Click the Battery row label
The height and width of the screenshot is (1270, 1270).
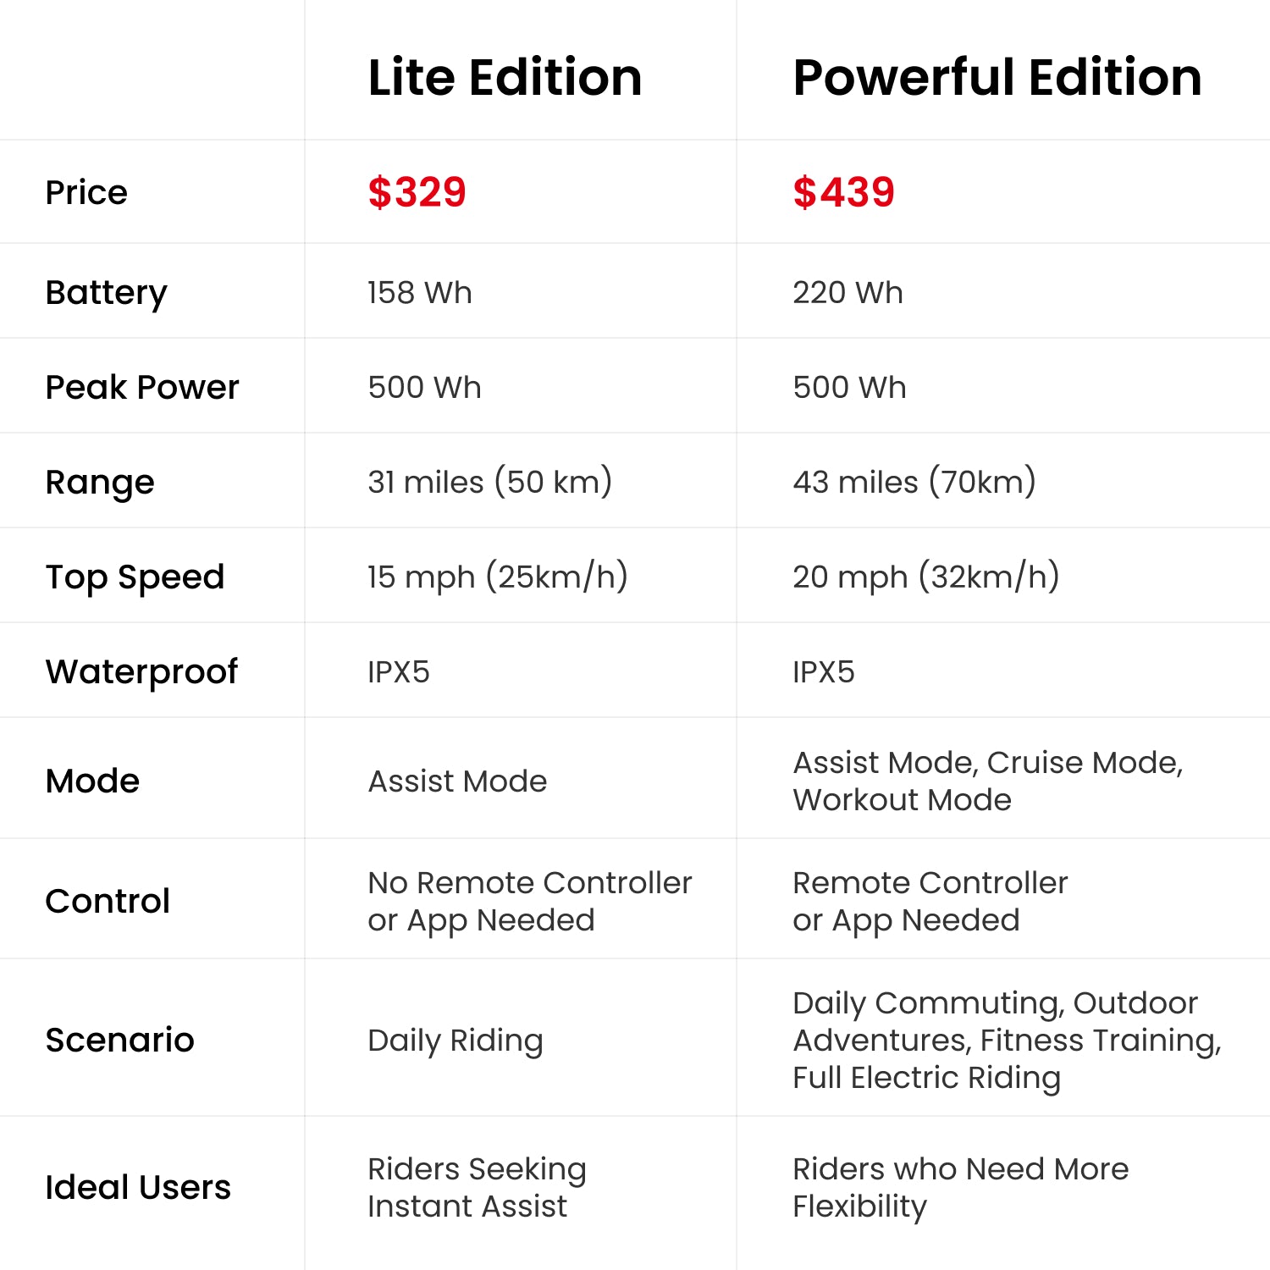106,293
